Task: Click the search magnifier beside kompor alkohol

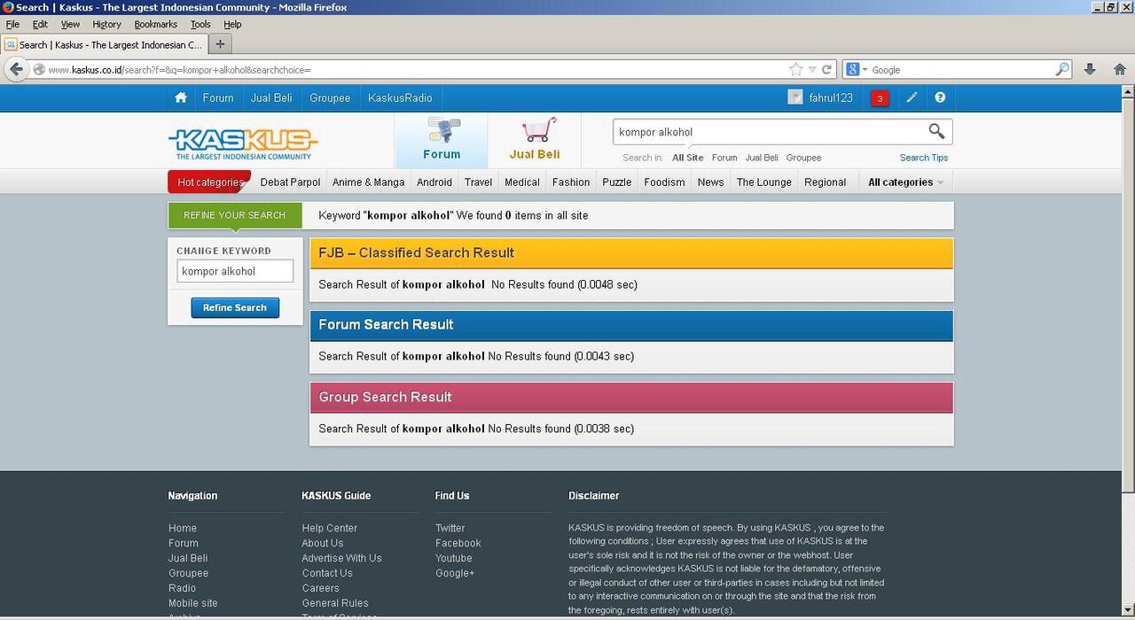Action: tap(936, 131)
